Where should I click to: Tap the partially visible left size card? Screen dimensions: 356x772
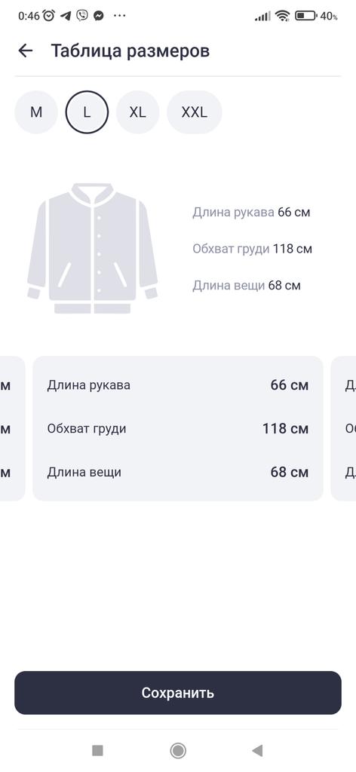[x=12, y=428]
